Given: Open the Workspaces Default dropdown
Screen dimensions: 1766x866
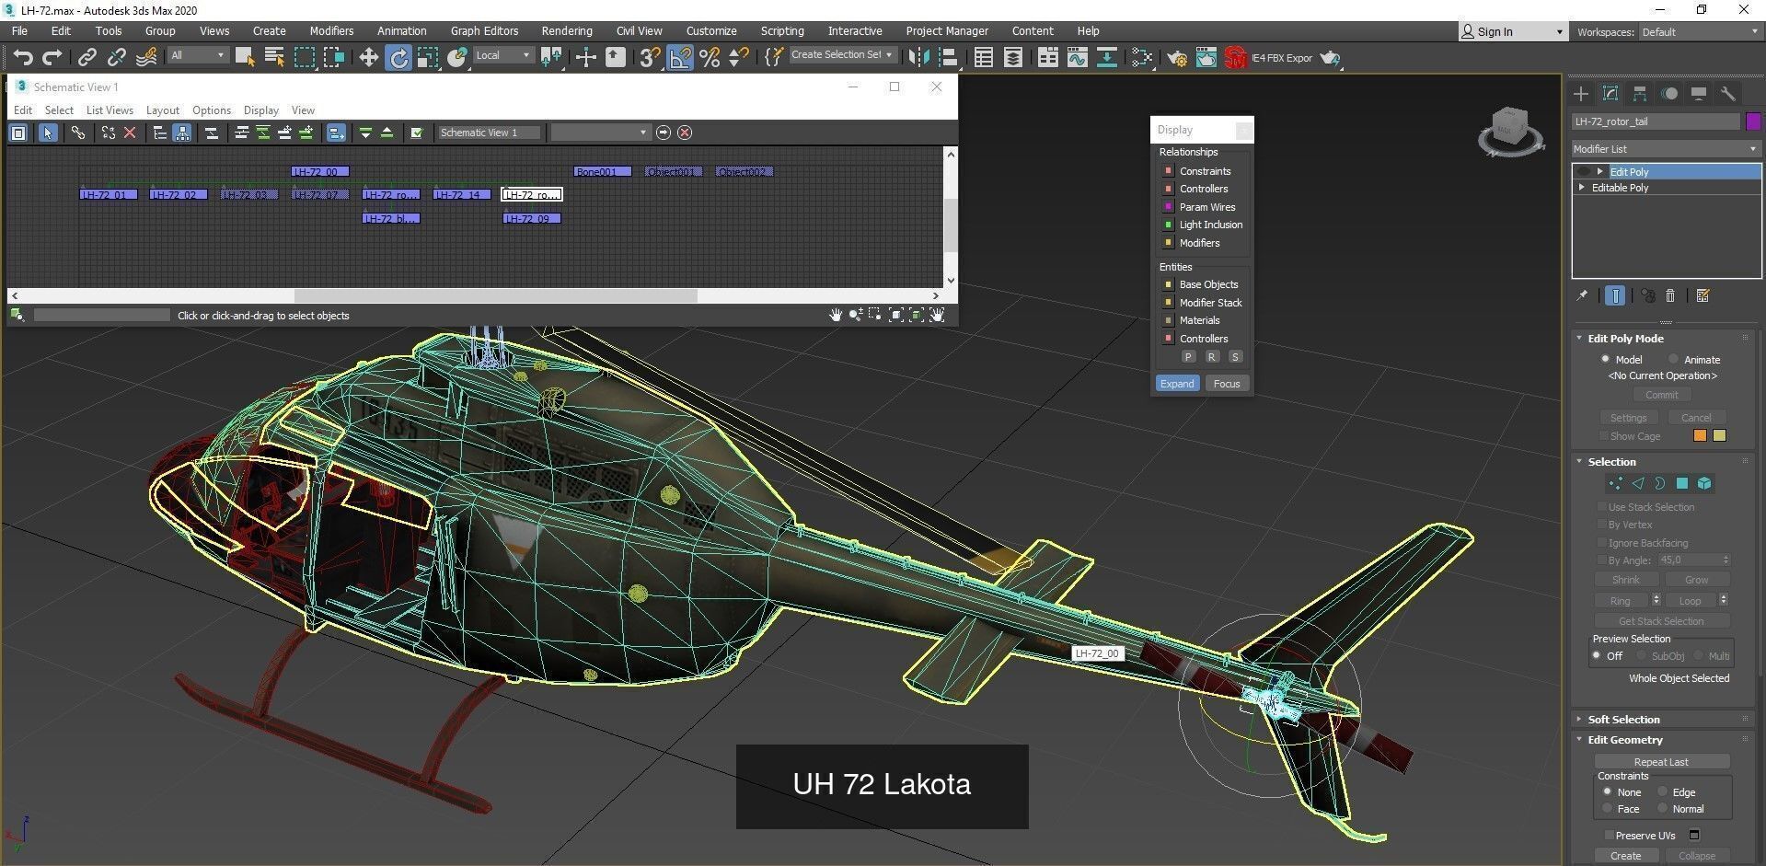Looking at the screenshot, I should (x=1699, y=31).
